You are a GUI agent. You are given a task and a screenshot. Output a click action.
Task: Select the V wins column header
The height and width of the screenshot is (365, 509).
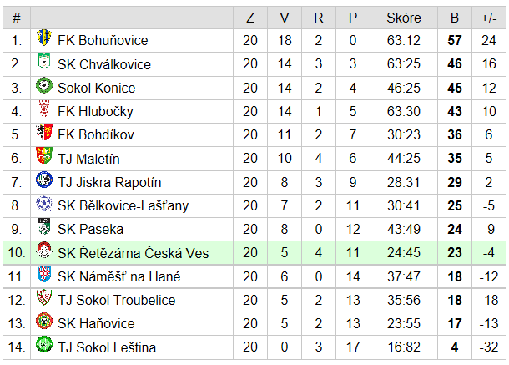pyautogui.click(x=285, y=18)
